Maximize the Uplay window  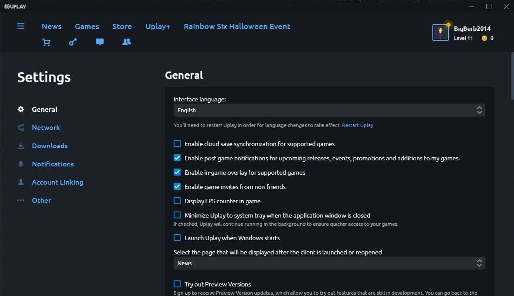[x=489, y=7]
